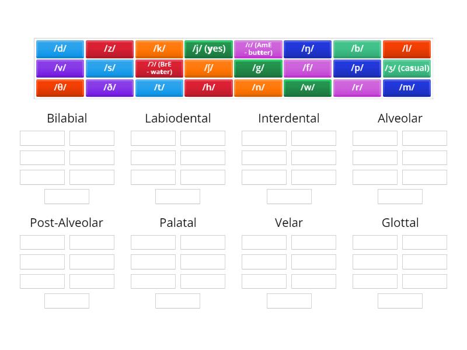Click the top empty box under Glottal
The width and height of the screenshot is (467, 350).
point(375,242)
